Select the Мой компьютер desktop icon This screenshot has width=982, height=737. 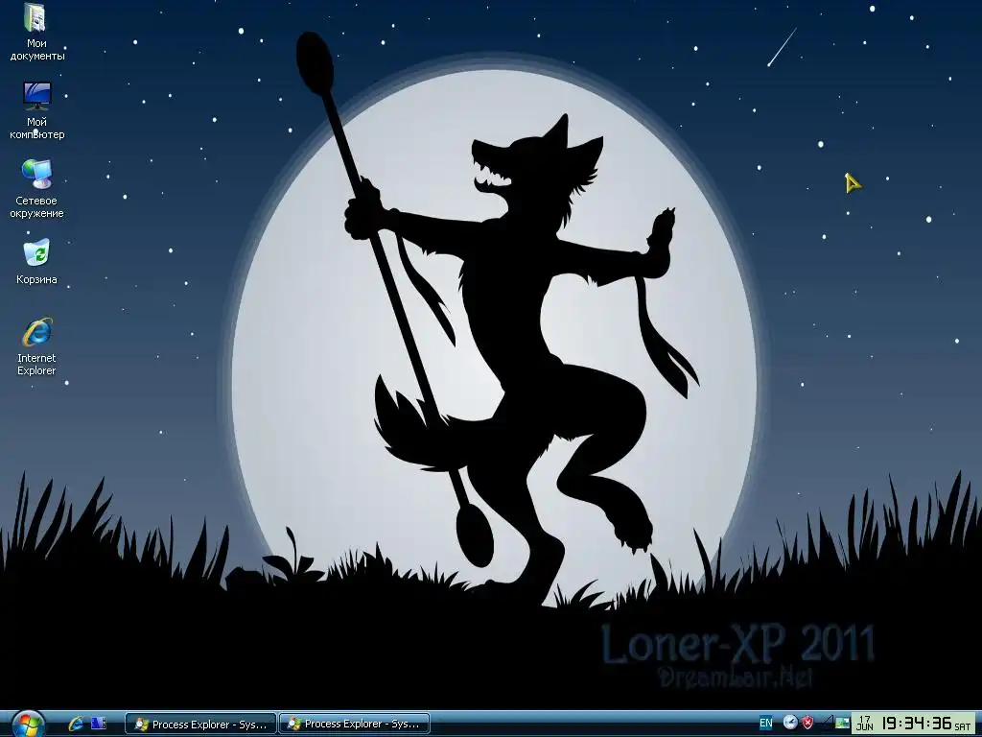click(x=36, y=111)
